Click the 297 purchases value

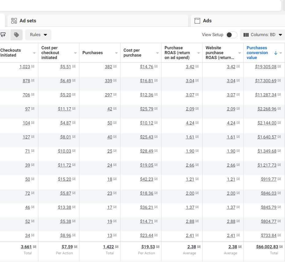[x=108, y=95]
